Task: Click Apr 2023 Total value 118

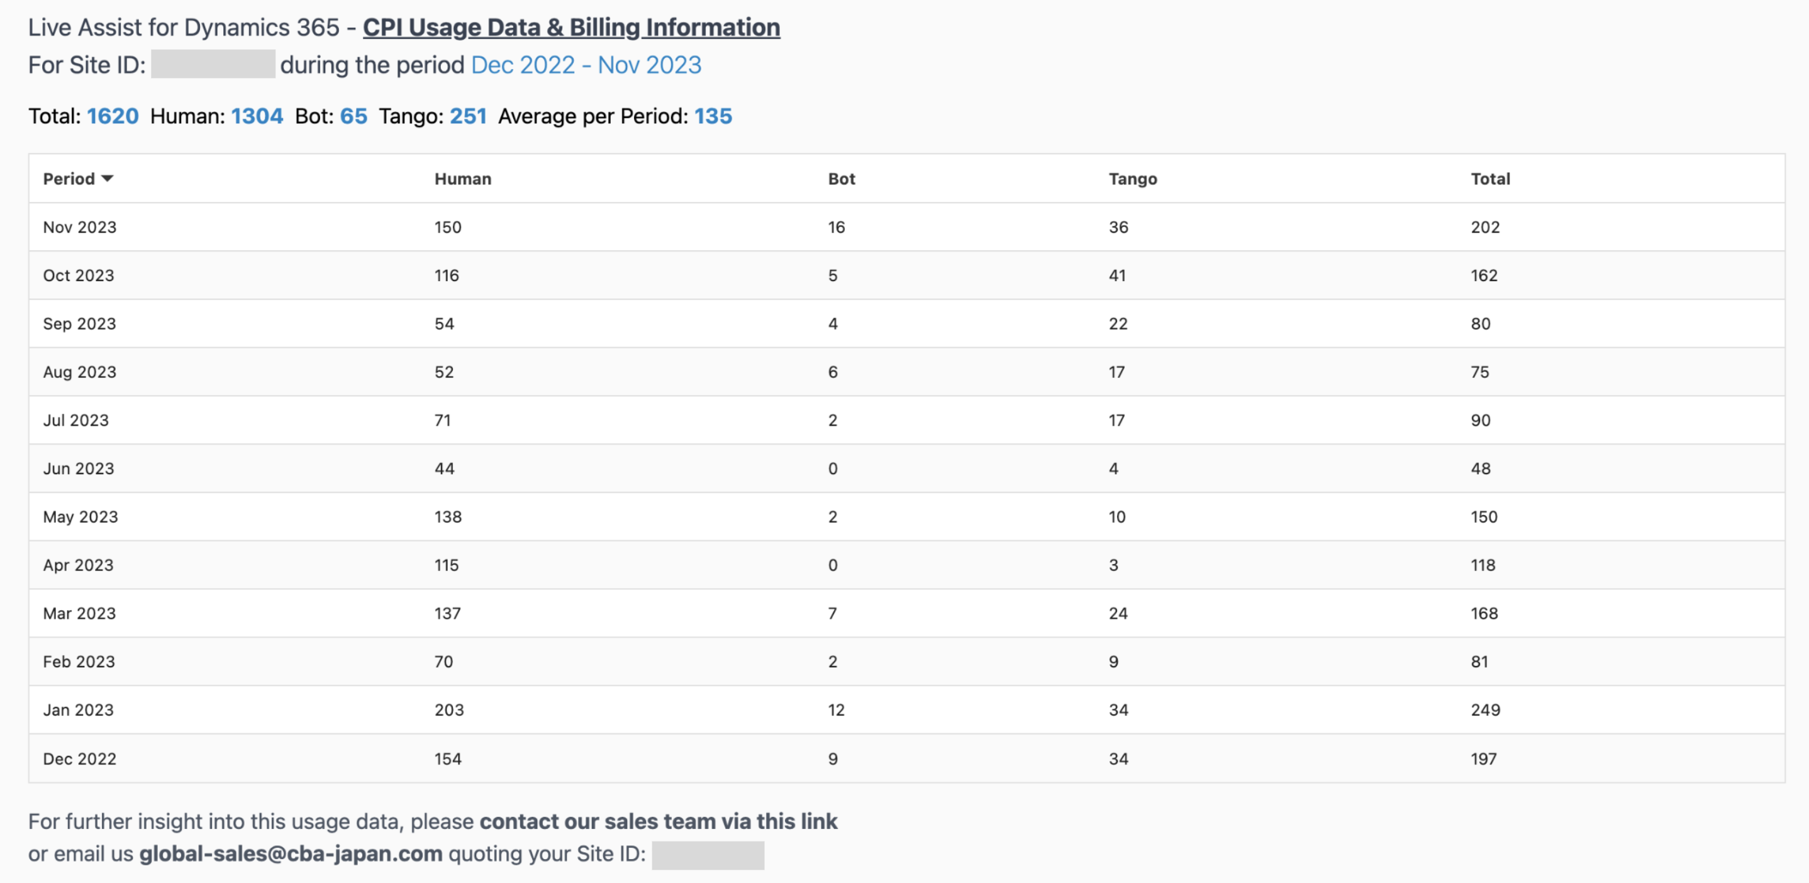Action: [x=1483, y=565]
